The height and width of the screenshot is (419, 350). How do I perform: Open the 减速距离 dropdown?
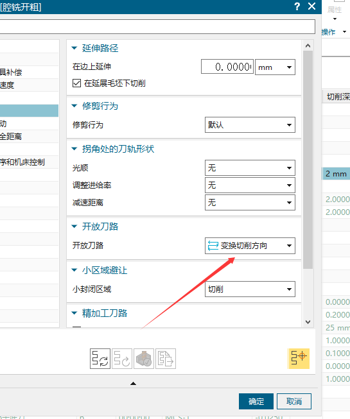[x=250, y=203]
